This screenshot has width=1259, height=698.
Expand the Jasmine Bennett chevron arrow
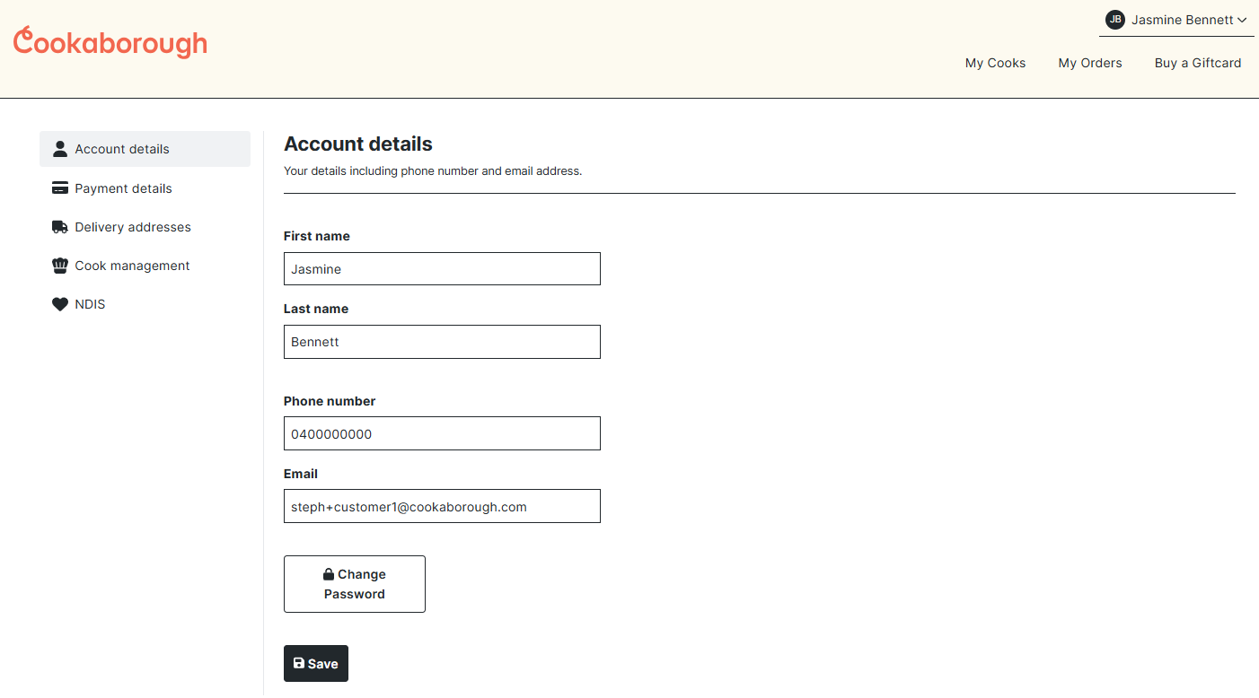(1242, 20)
